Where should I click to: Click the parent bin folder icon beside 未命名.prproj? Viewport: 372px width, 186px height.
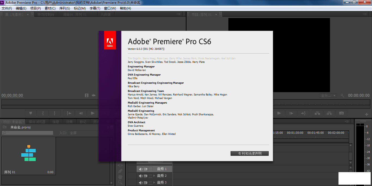pos(5,127)
